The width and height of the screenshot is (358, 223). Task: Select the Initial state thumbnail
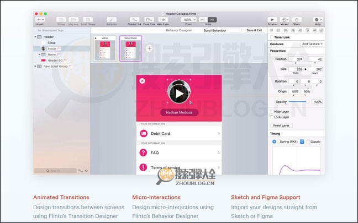coord(105,48)
